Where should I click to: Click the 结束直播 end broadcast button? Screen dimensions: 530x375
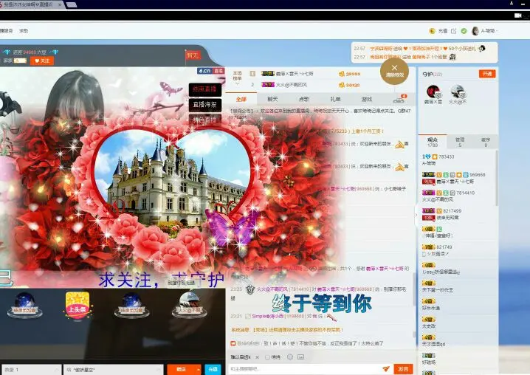point(204,89)
